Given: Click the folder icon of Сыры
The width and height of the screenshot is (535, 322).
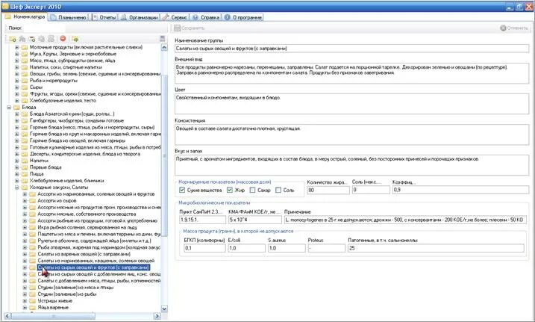Looking at the screenshot, I should (x=25, y=87).
